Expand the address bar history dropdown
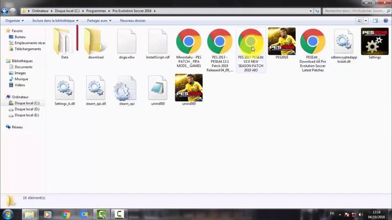Viewport: 392px width, 220px height. click(x=311, y=11)
